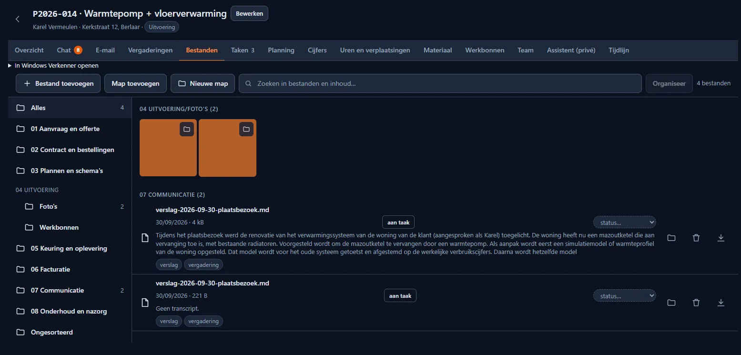Select folder 03 Plannen en schema's
Image resolution: width=741 pixels, height=355 pixels.
point(70,171)
